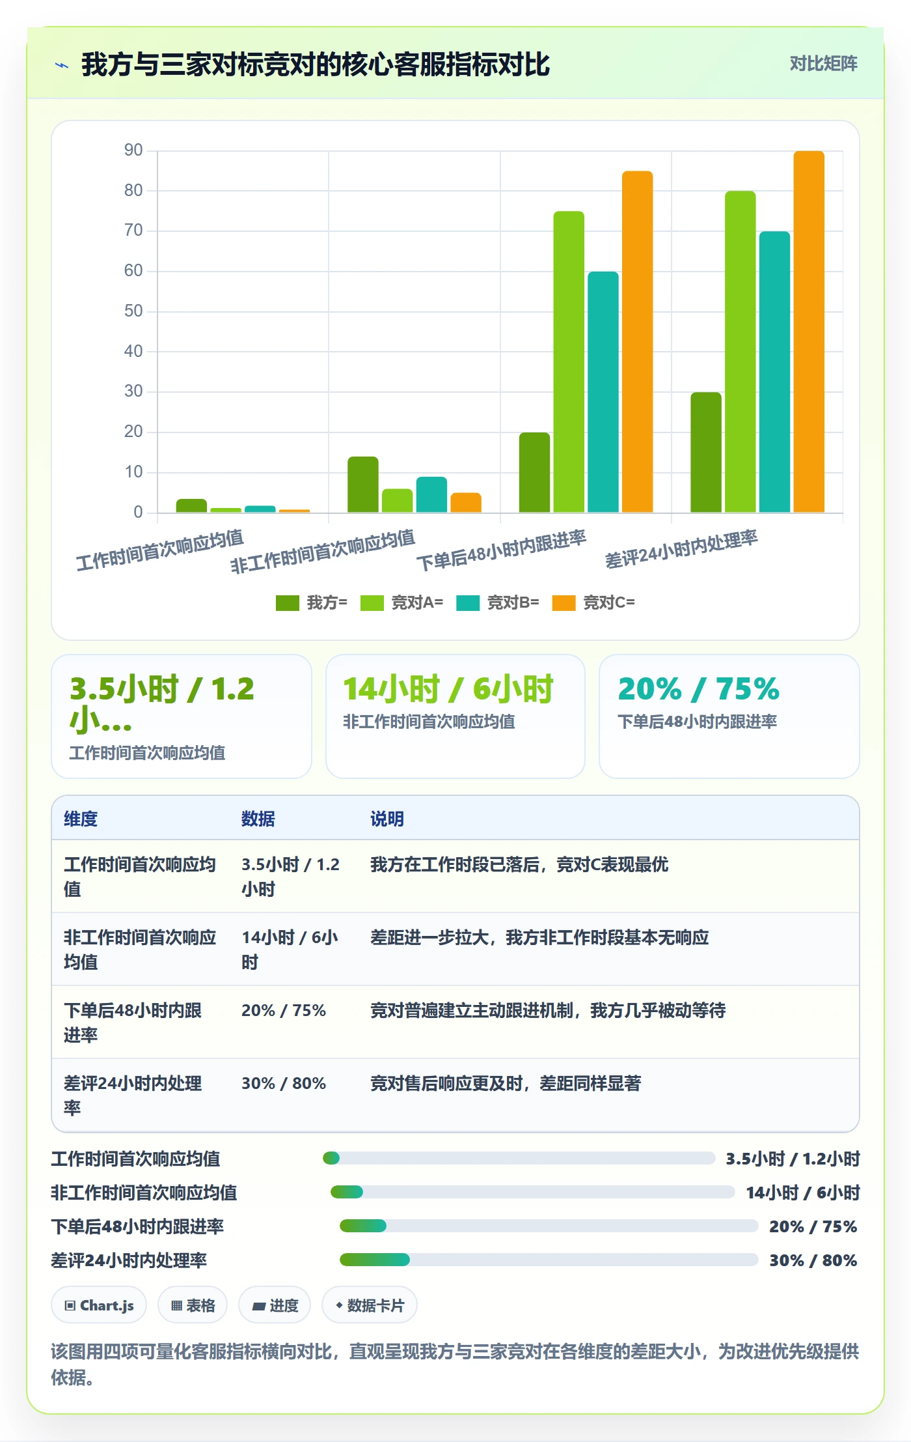Click the bar icon in the 进度 chip
Viewport: 911px width, 1442px height.
(259, 1306)
